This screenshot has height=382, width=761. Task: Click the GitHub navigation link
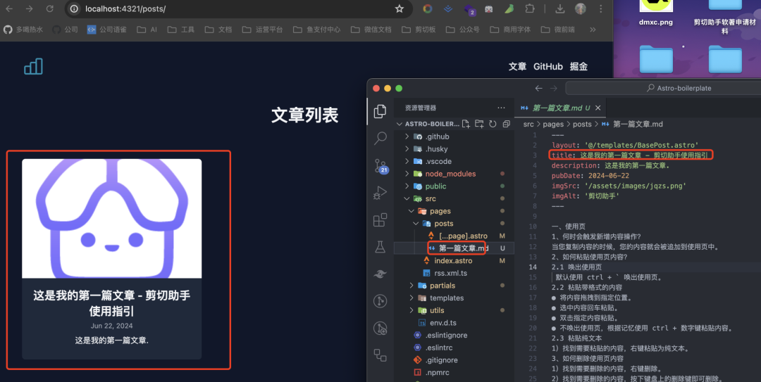pyautogui.click(x=547, y=66)
